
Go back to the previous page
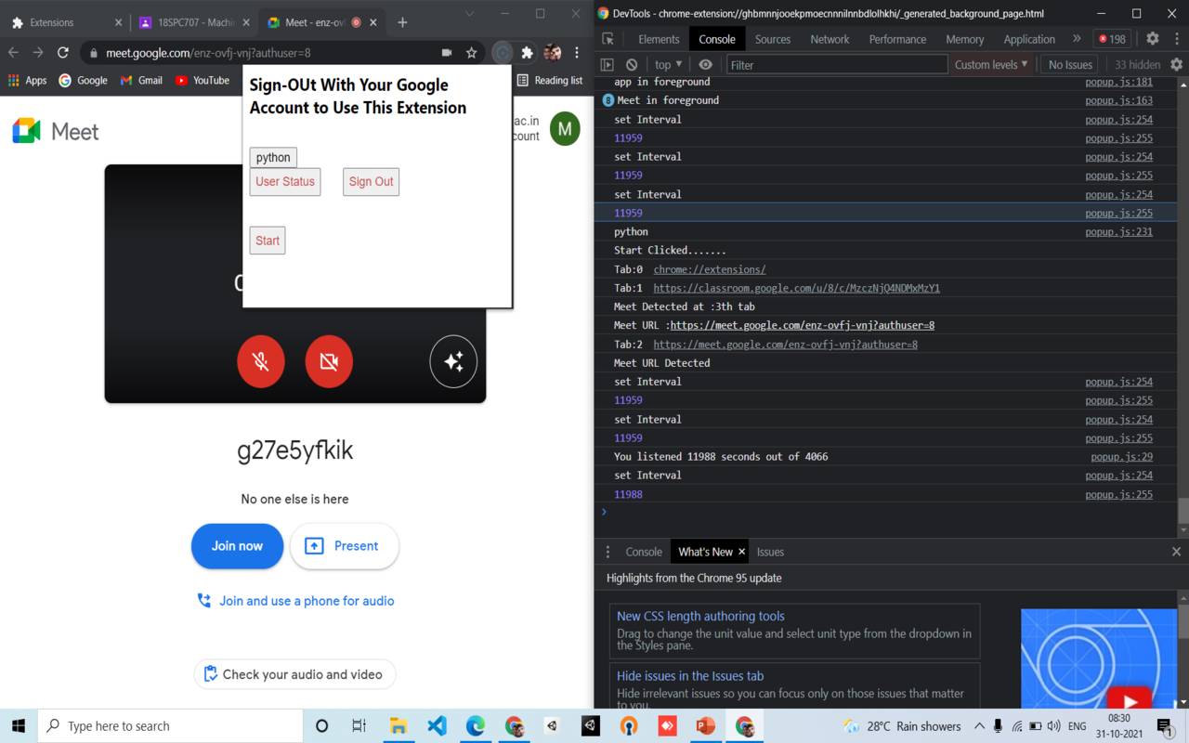pos(14,53)
